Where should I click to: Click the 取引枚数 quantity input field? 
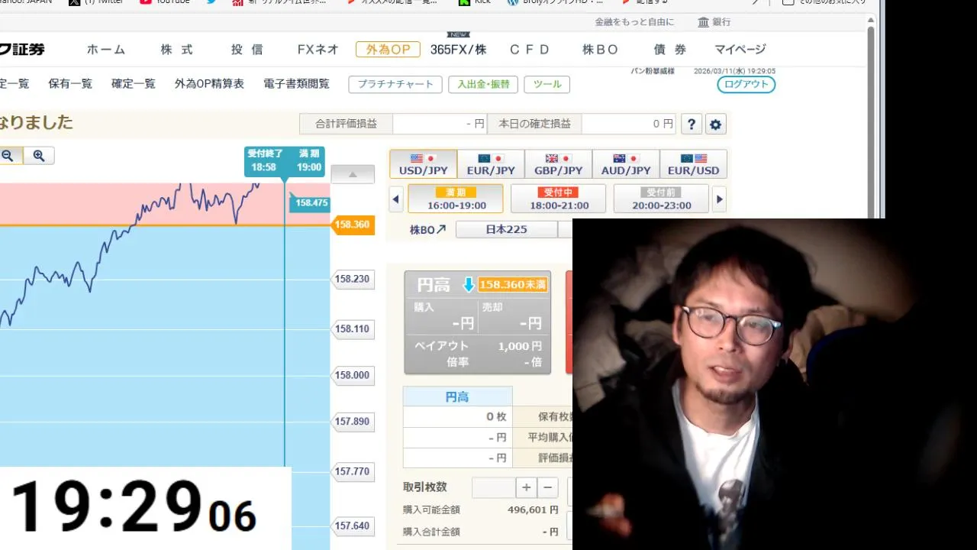(494, 487)
